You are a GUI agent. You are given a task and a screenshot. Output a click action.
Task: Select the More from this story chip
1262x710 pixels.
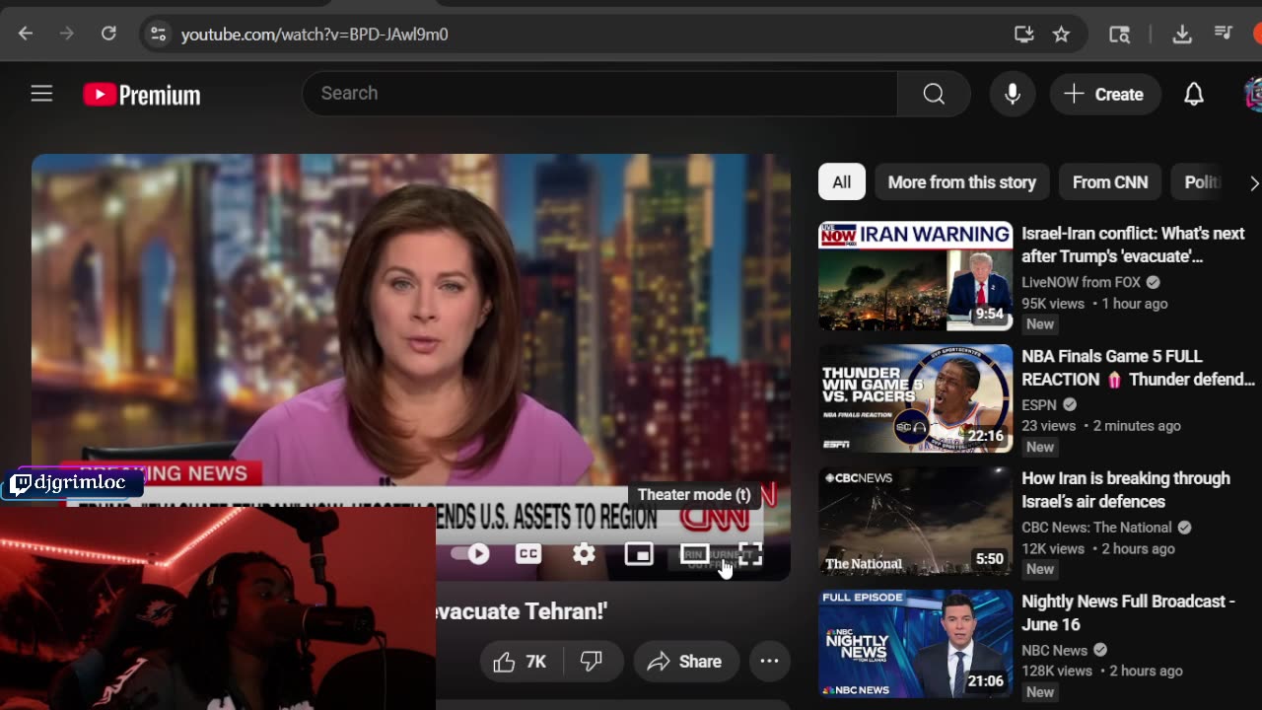tap(961, 182)
